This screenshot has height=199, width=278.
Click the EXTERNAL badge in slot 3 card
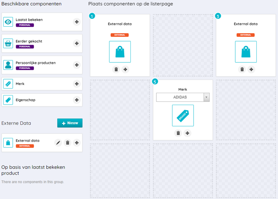tap(246, 35)
